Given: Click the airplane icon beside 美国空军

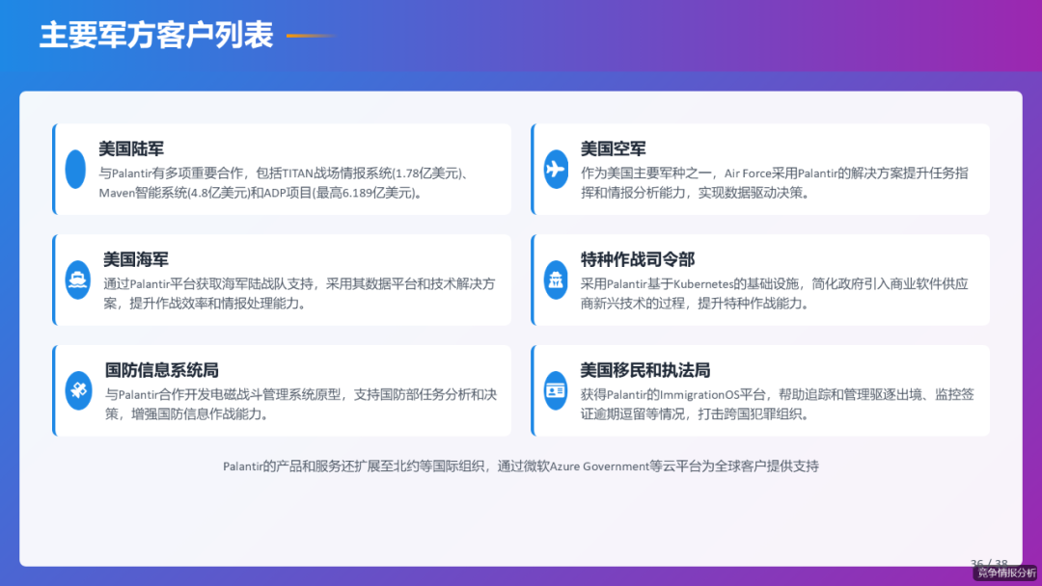Looking at the screenshot, I should coord(556,170).
